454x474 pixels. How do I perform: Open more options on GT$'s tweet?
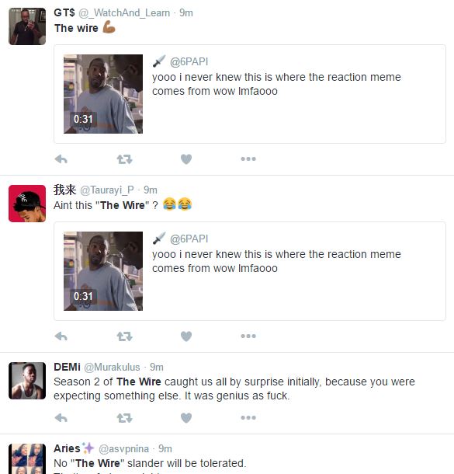click(x=248, y=159)
